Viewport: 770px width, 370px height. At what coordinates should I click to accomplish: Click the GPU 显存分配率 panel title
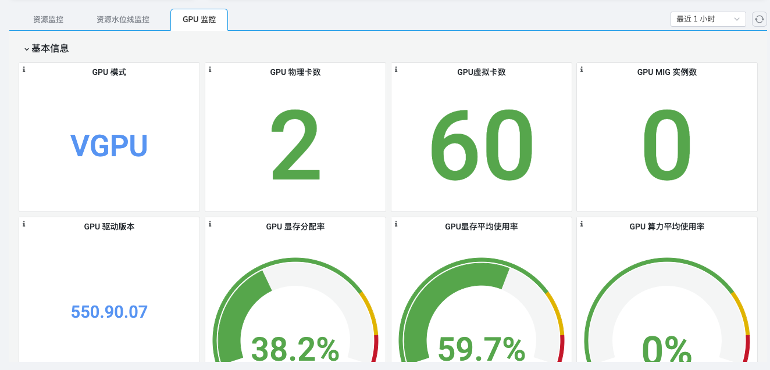[x=295, y=227]
